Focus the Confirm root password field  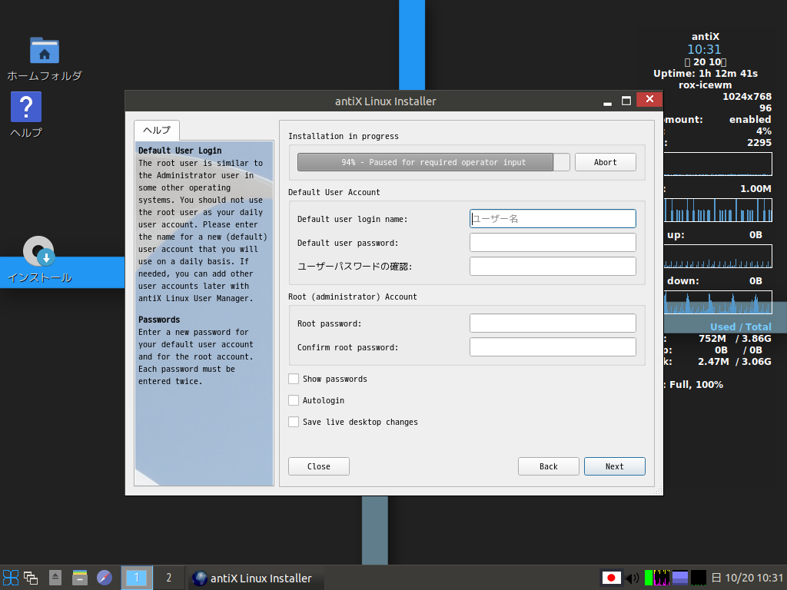pos(553,347)
